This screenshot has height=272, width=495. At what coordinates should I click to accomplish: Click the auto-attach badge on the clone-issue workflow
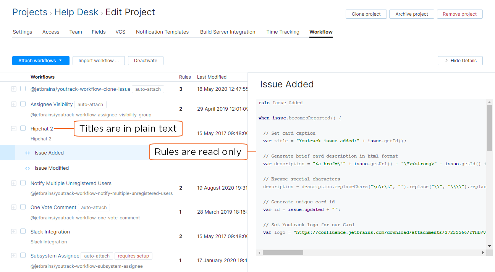[x=148, y=89]
